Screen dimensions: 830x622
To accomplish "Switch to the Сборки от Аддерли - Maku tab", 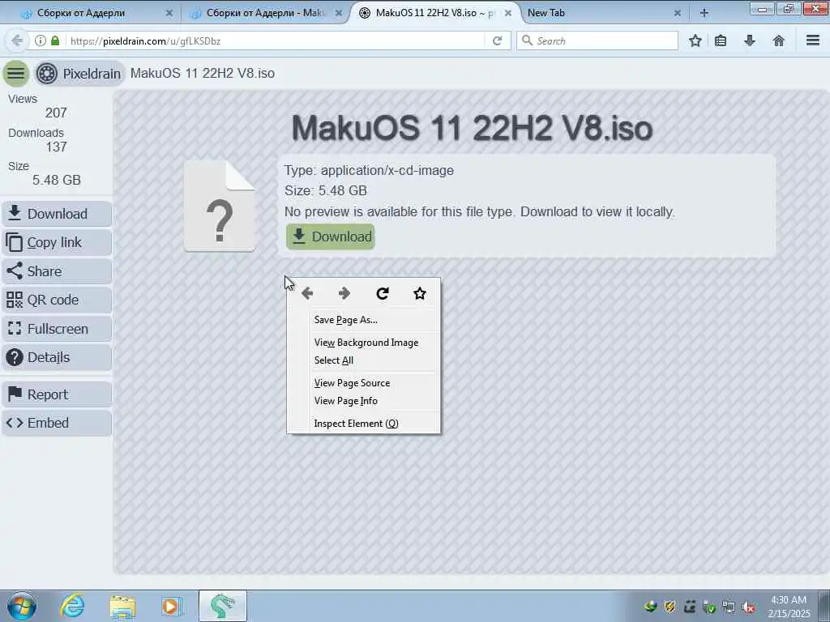I will pyautogui.click(x=266, y=13).
